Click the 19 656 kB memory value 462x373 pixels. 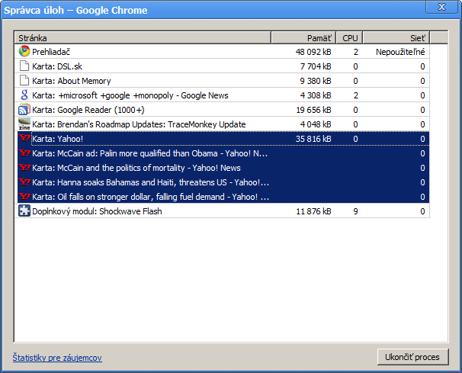pyautogui.click(x=313, y=110)
